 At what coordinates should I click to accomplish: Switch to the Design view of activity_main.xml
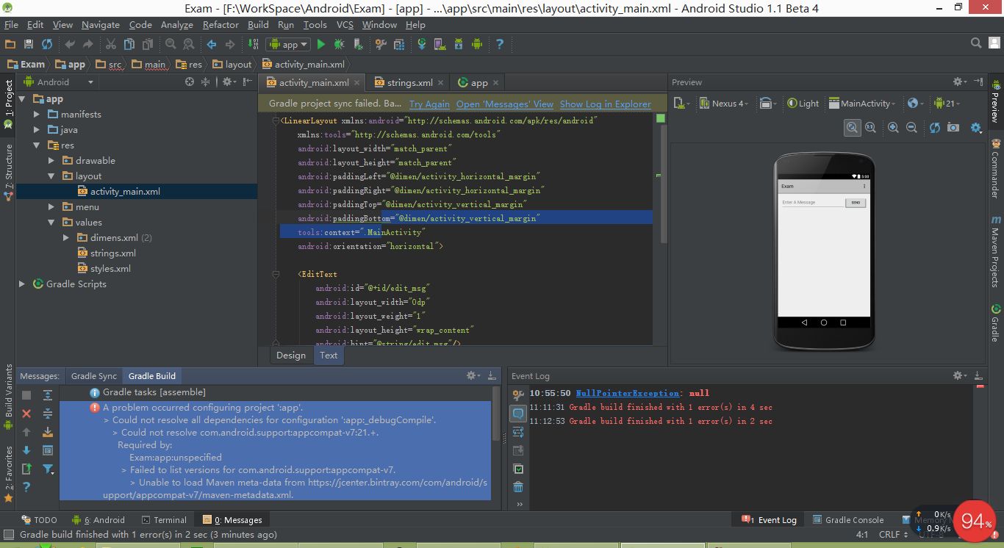click(x=290, y=355)
